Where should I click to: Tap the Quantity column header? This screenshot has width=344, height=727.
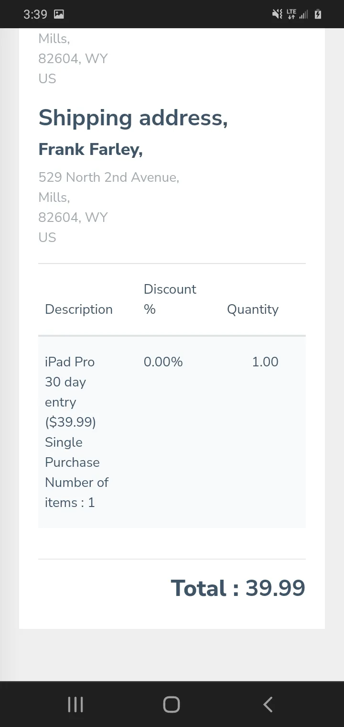click(x=253, y=309)
